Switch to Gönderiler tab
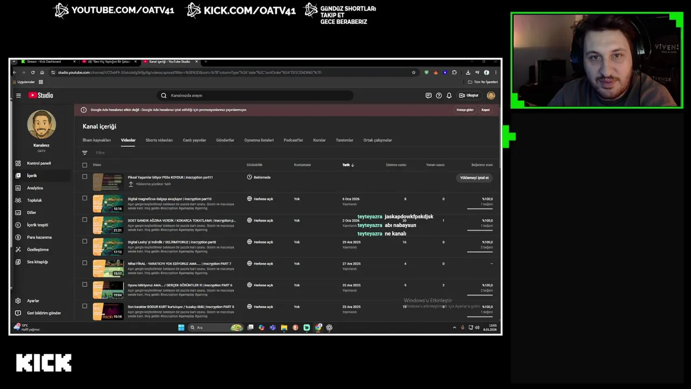The width and height of the screenshot is (691, 389). coord(225,140)
